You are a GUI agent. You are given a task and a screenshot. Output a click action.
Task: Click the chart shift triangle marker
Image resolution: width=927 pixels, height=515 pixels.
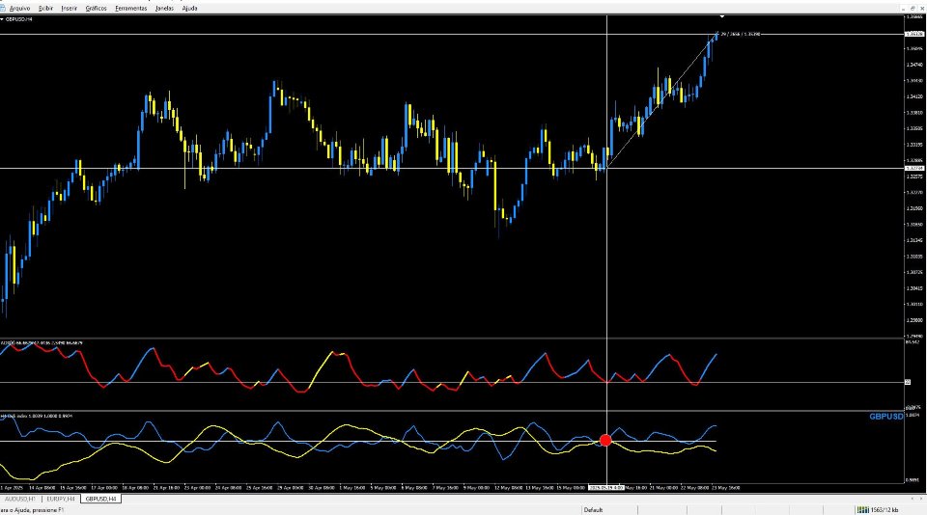[722, 16]
